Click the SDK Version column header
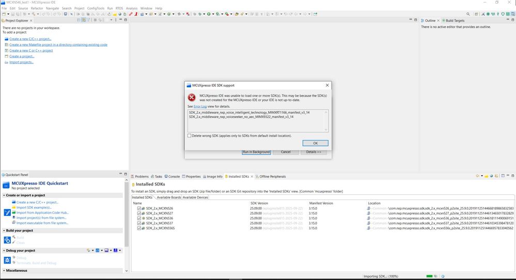516x280 pixels. coord(259,204)
